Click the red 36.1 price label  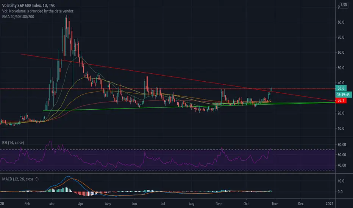coord(341,100)
